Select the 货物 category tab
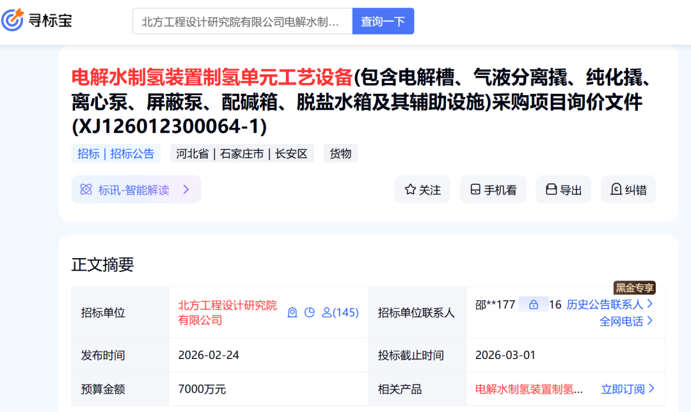The height and width of the screenshot is (412, 691). tap(340, 153)
